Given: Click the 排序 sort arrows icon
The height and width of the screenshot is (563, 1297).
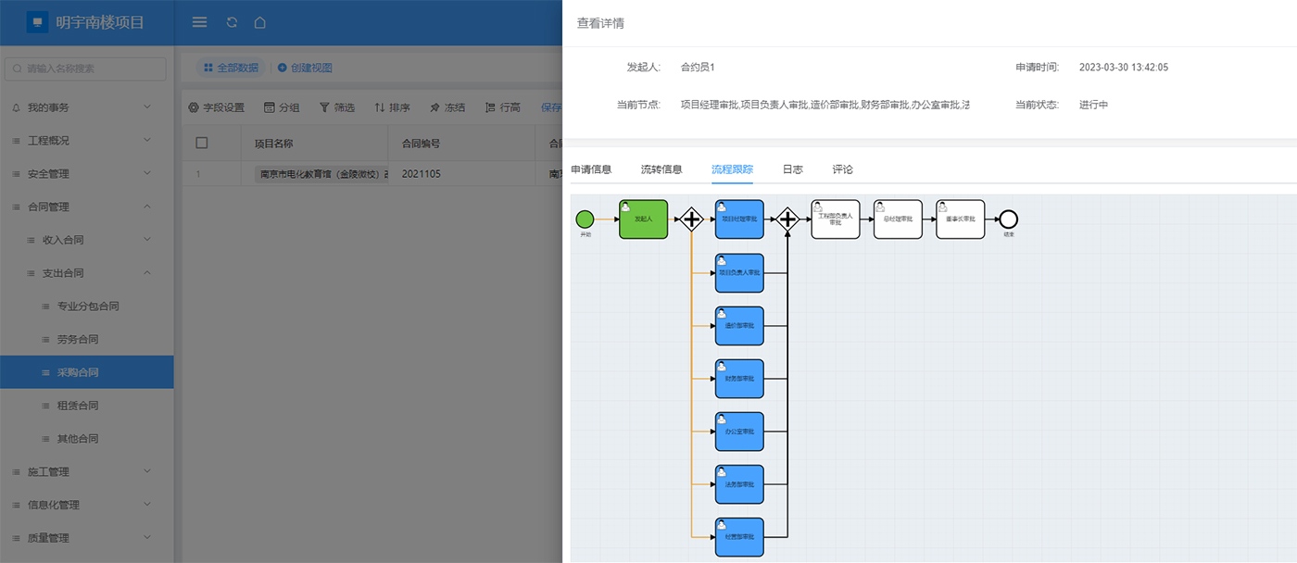Looking at the screenshot, I should (380, 107).
